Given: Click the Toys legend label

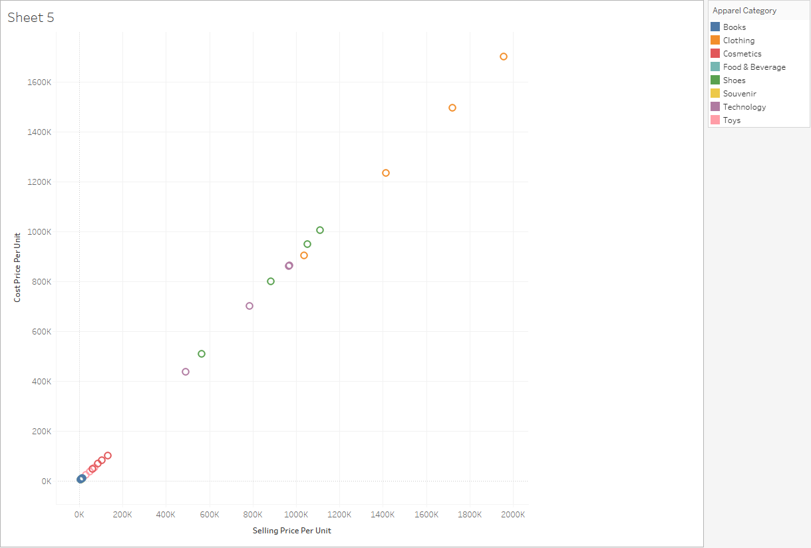Looking at the screenshot, I should coord(732,120).
